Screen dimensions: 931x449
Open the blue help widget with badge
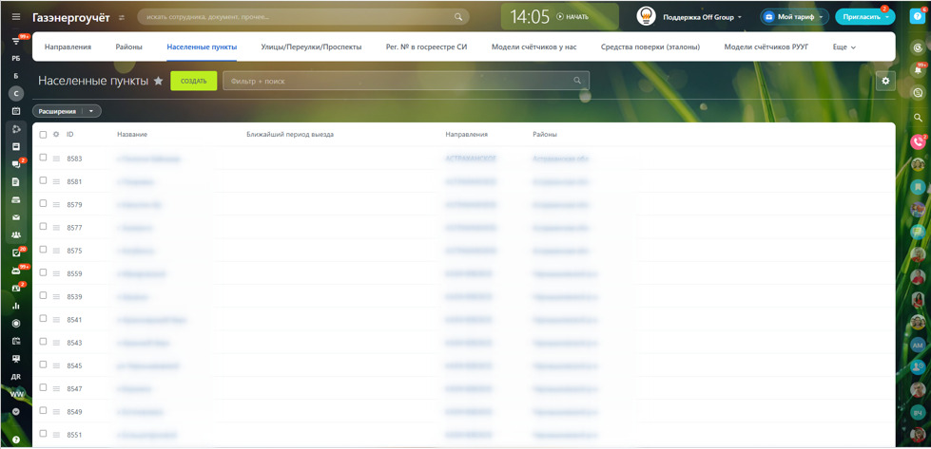point(917,16)
